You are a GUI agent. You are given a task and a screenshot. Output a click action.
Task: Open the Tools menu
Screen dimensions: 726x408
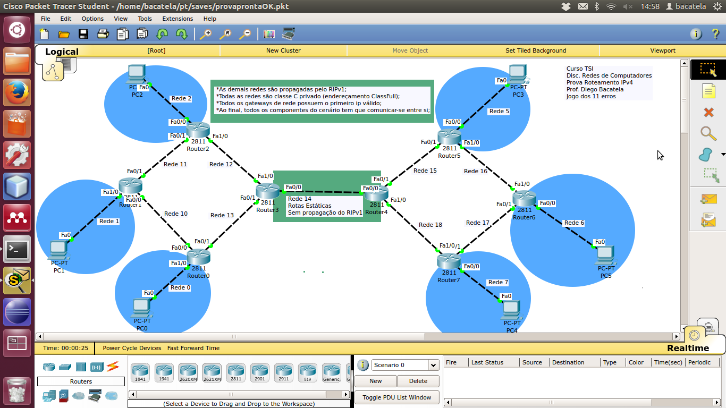[145, 19]
